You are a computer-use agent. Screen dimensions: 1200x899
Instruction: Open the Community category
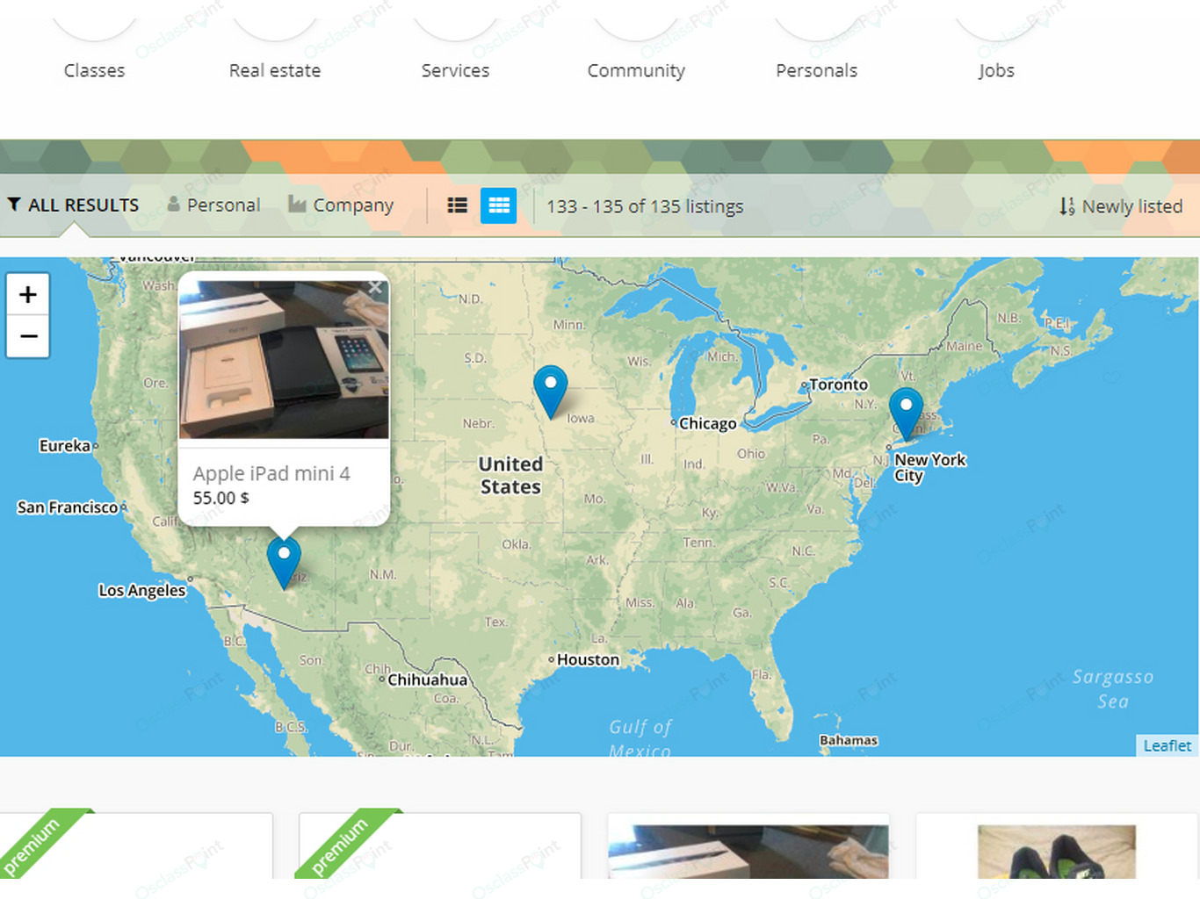[x=636, y=70]
